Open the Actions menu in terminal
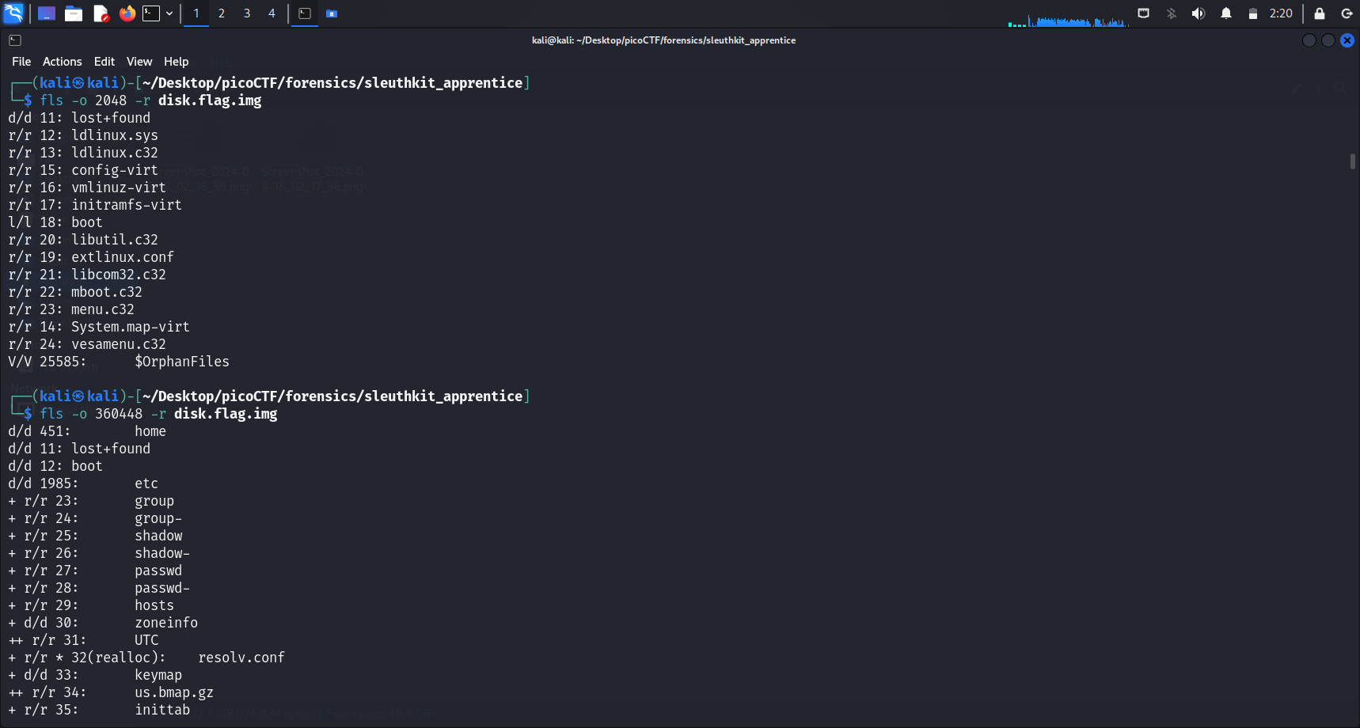This screenshot has height=728, width=1360. tap(62, 62)
